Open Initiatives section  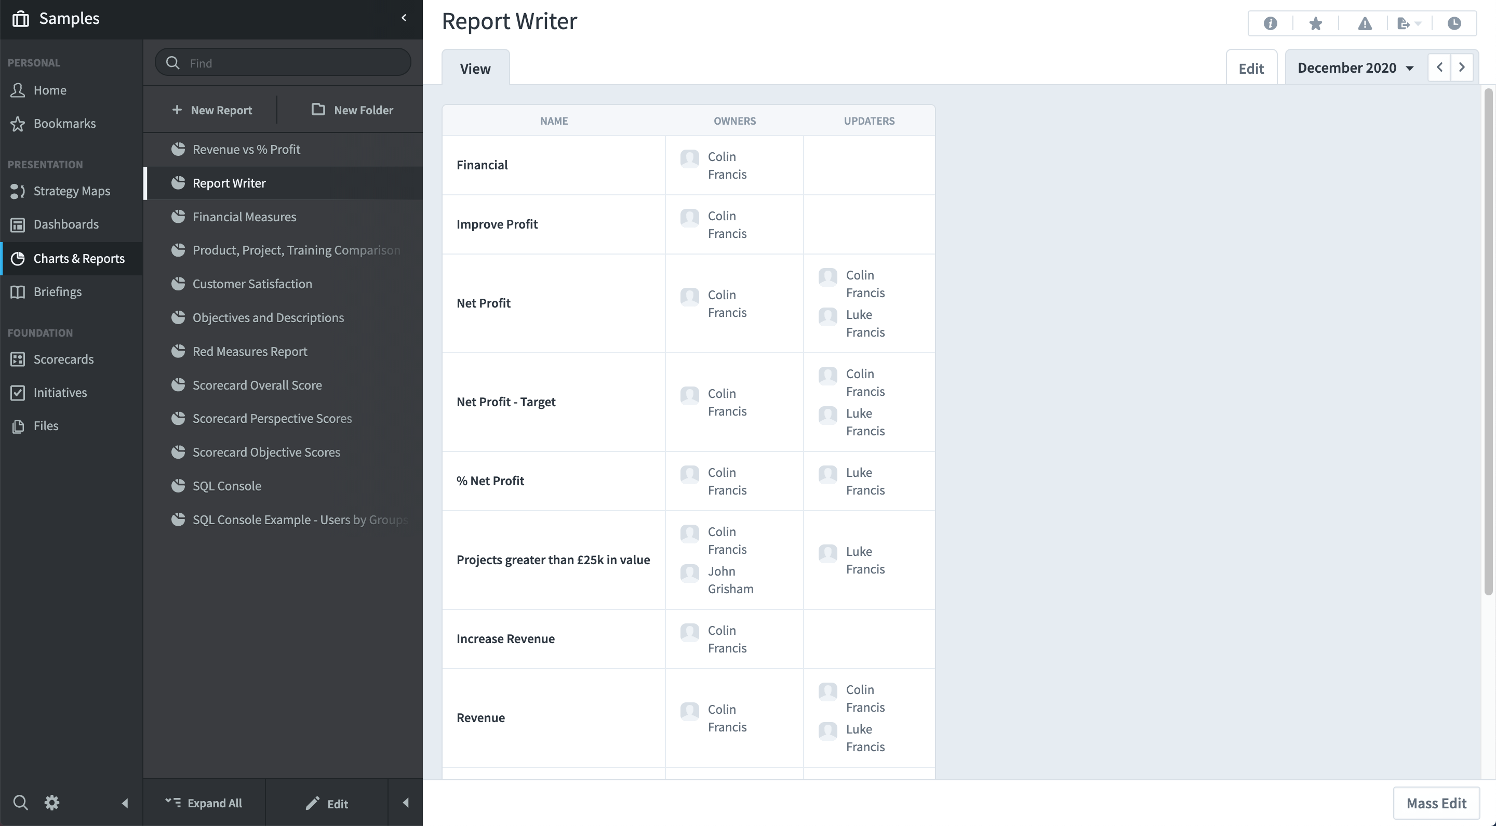click(x=72, y=392)
